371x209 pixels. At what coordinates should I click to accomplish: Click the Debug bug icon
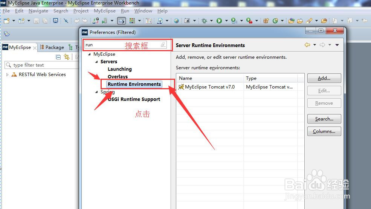[204, 21]
